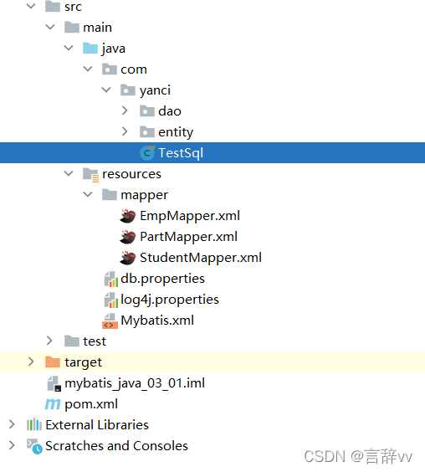Click the 'target' folder label
425x472 pixels.
pos(84,362)
